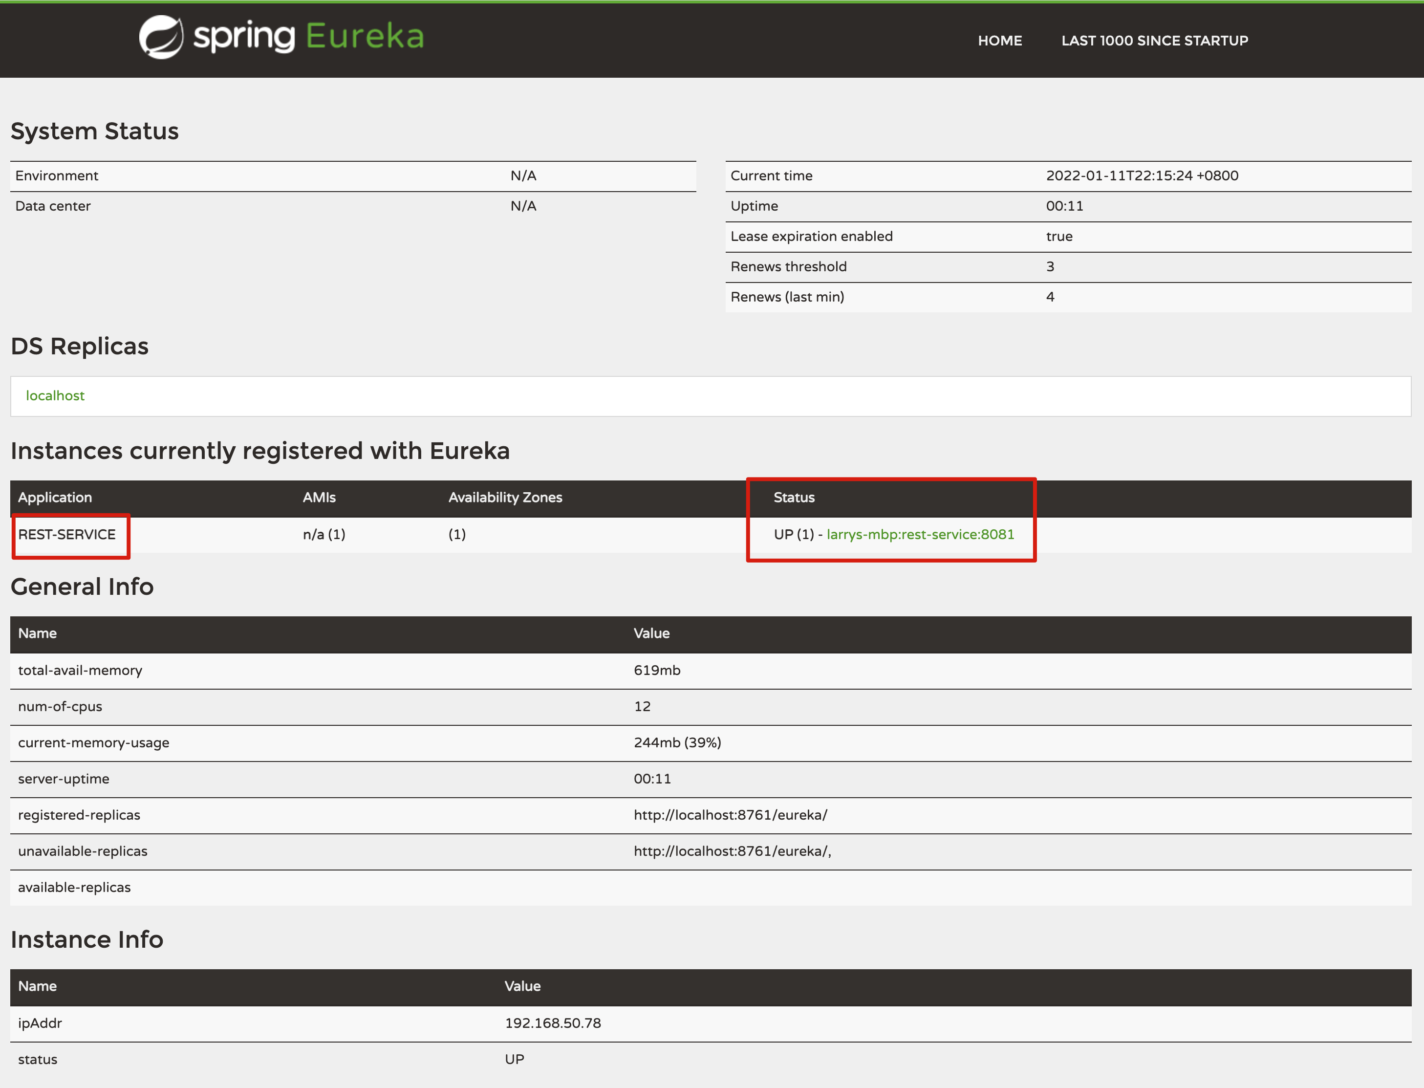Image resolution: width=1424 pixels, height=1088 pixels.
Task: Click the Spring leaf logo icon
Action: 161,37
